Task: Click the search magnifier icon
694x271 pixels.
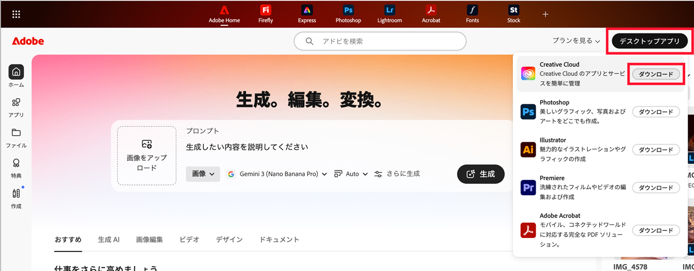Action: click(x=310, y=41)
